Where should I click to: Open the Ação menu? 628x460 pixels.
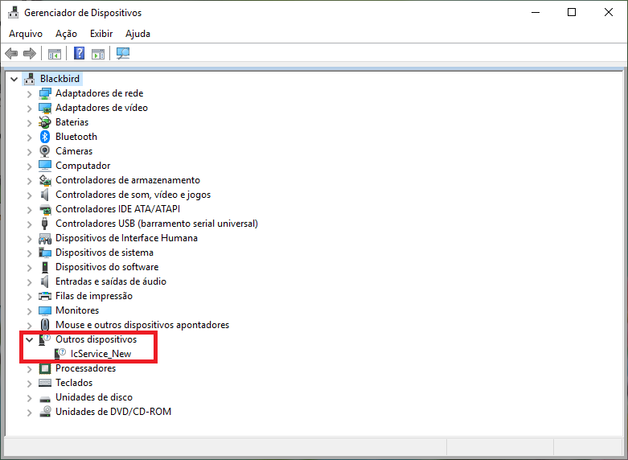click(66, 34)
